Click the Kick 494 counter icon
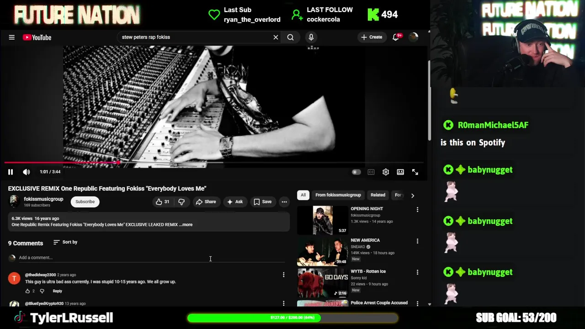 (373, 15)
